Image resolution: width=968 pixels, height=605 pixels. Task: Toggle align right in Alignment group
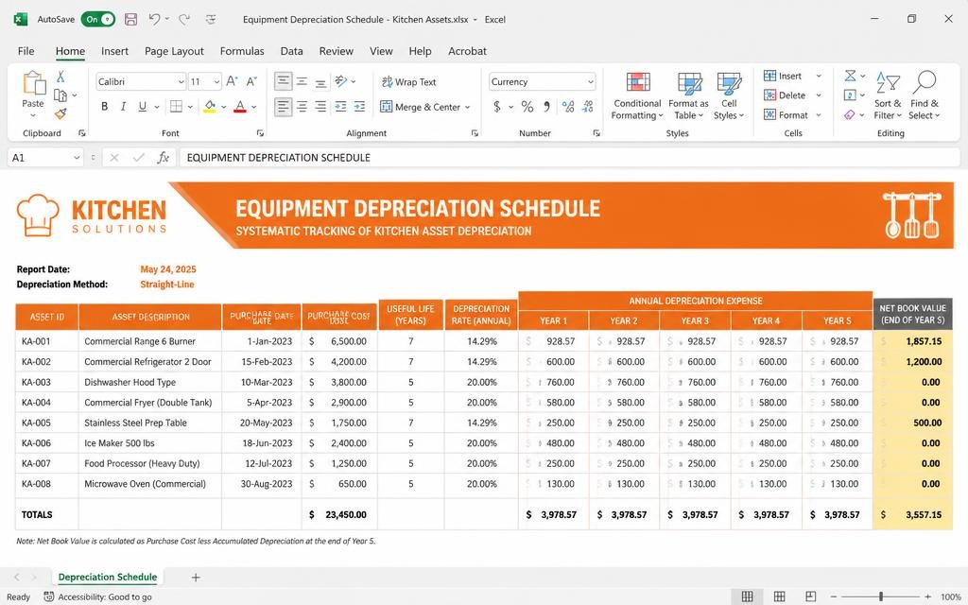click(321, 107)
